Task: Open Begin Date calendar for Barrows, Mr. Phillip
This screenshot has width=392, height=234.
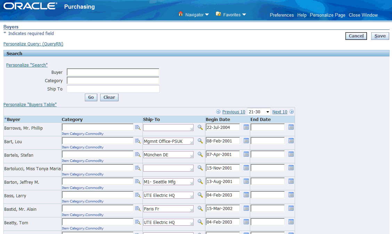Action: click(246, 127)
